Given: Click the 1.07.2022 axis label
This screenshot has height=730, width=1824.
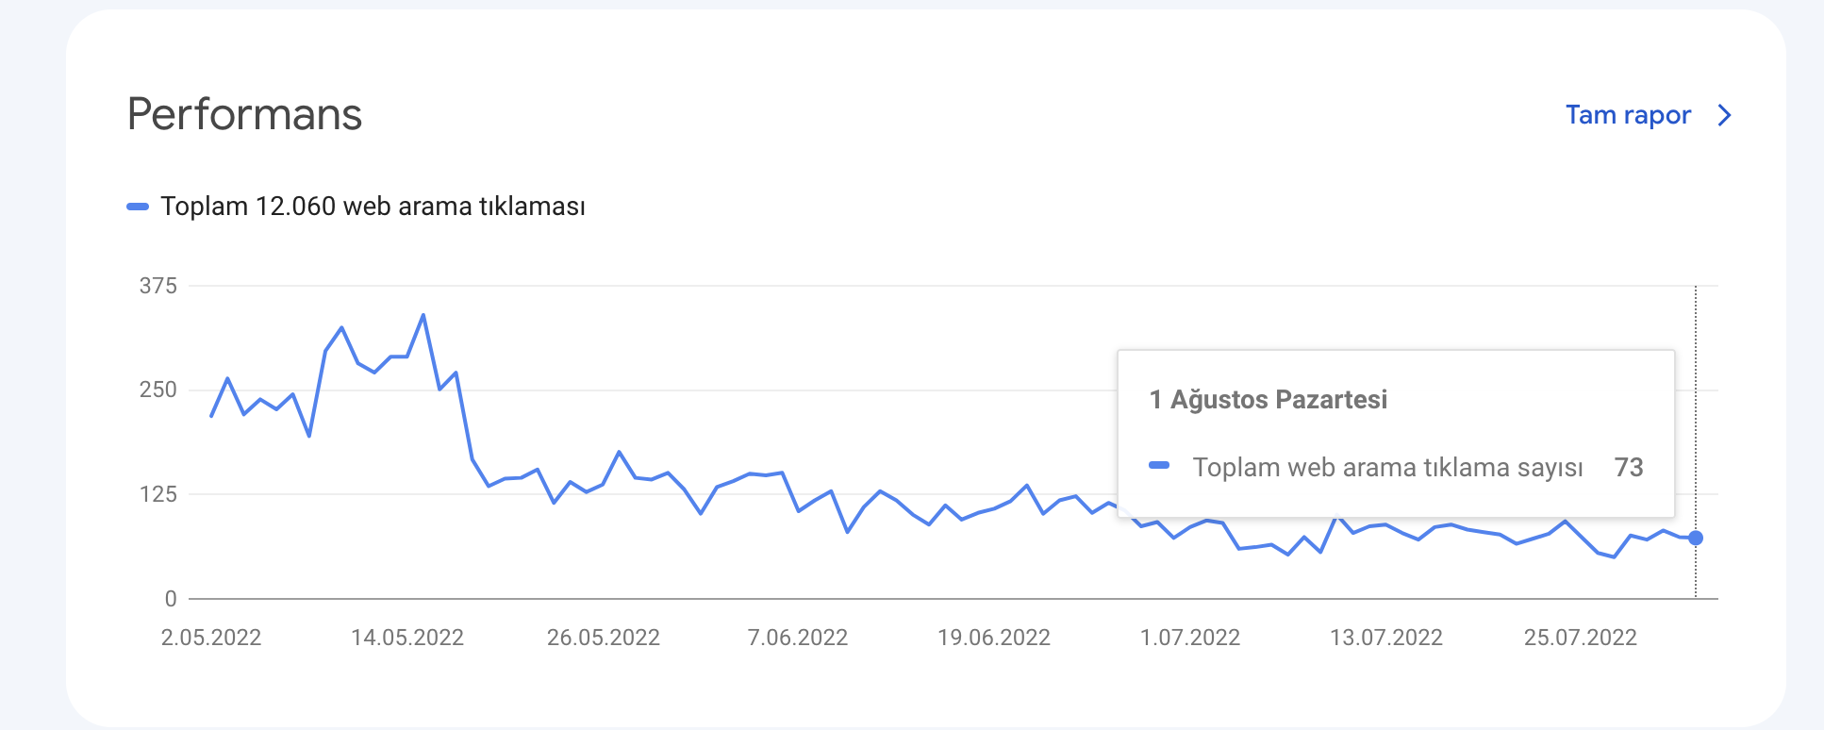Looking at the screenshot, I should (1190, 638).
